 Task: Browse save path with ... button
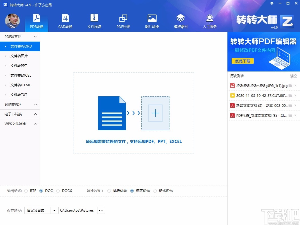pyautogui.click(x=101, y=210)
